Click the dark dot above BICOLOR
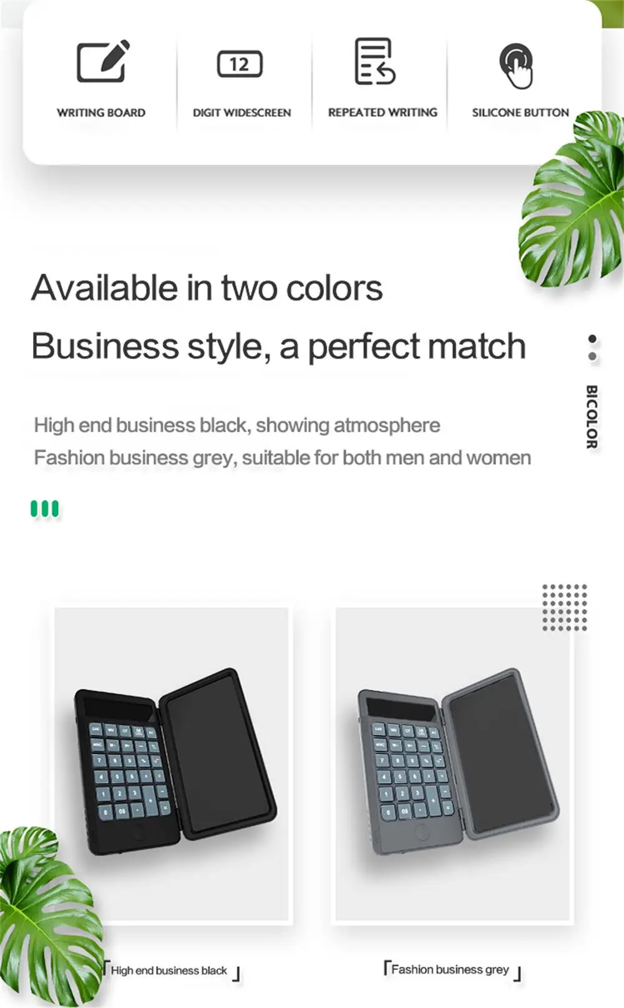624x1008 pixels. point(592,338)
